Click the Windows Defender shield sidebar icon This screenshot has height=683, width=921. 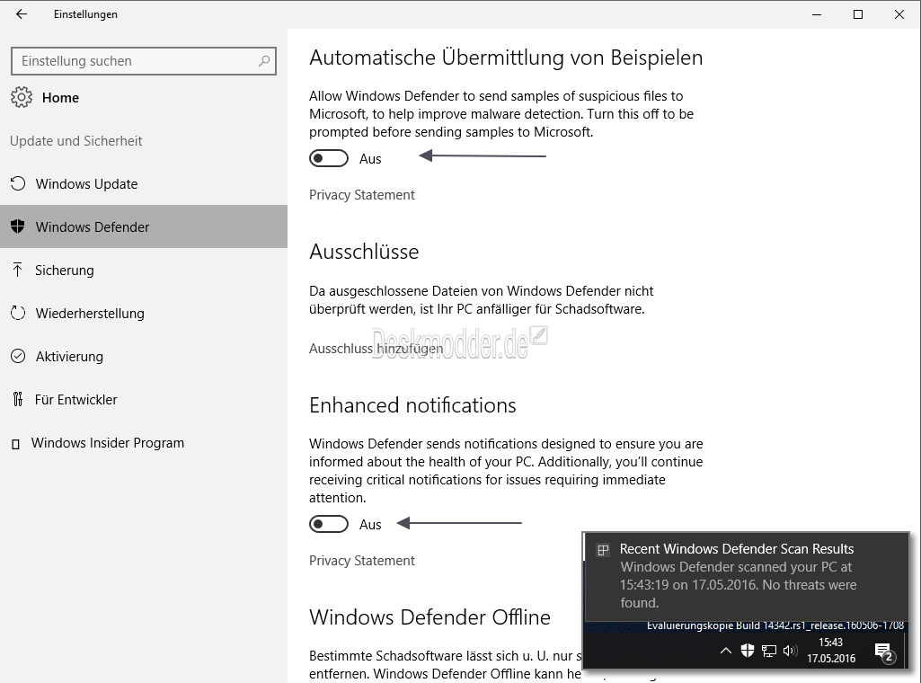[x=18, y=226]
